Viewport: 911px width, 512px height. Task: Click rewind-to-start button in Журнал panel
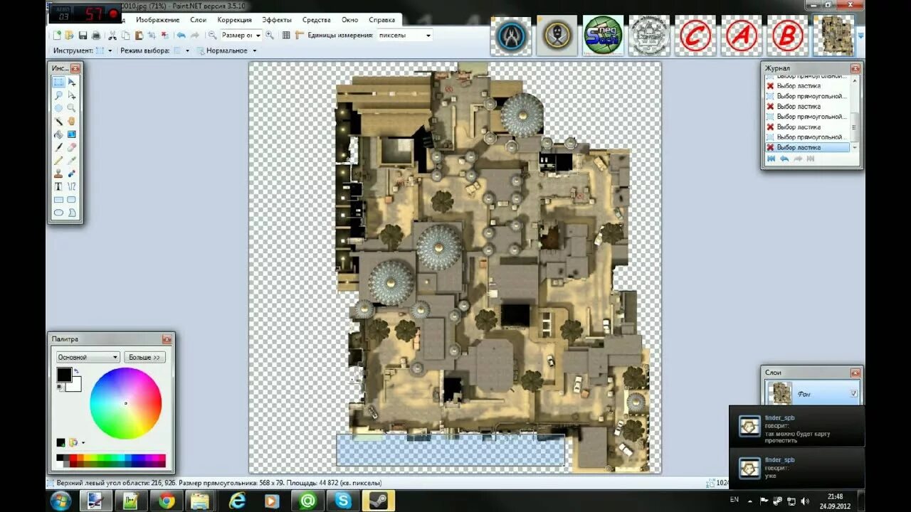point(771,159)
